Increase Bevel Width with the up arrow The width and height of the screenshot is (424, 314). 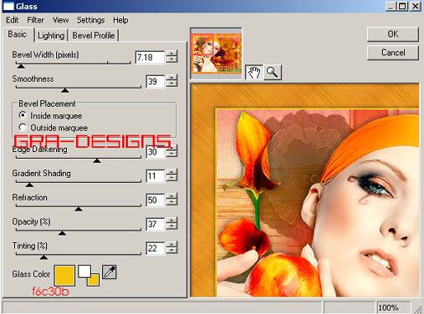click(x=171, y=53)
